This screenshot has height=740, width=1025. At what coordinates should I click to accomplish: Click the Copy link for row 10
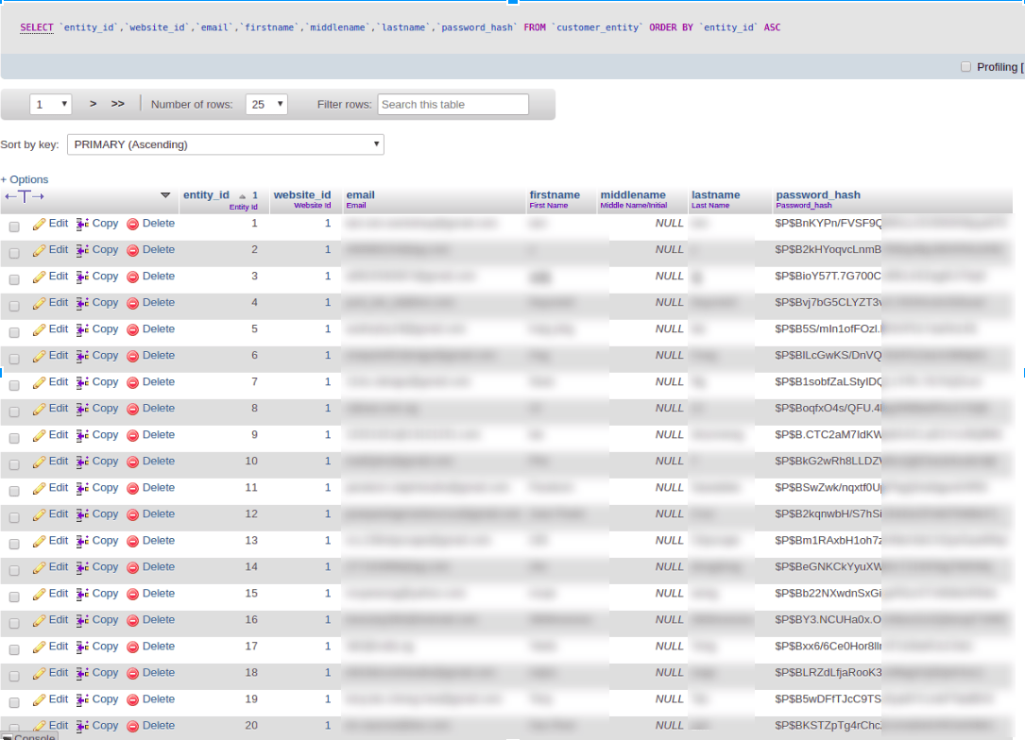105,462
